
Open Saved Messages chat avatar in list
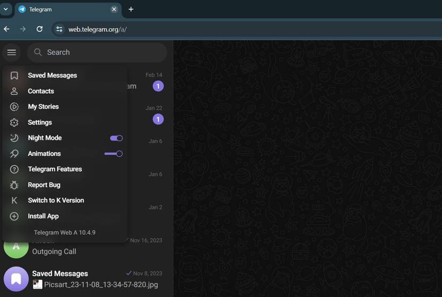(x=16, y=279)
